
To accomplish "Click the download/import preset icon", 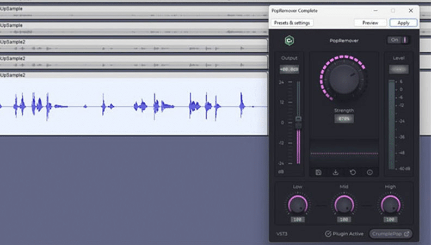I will [335, 173].
